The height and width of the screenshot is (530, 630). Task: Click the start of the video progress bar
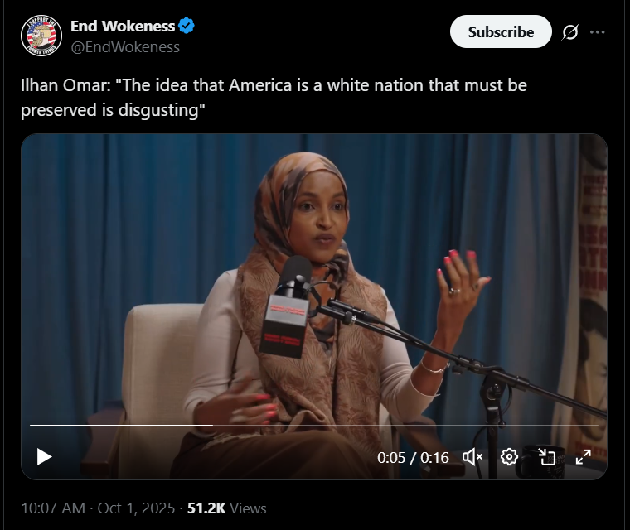pos(31,425)
